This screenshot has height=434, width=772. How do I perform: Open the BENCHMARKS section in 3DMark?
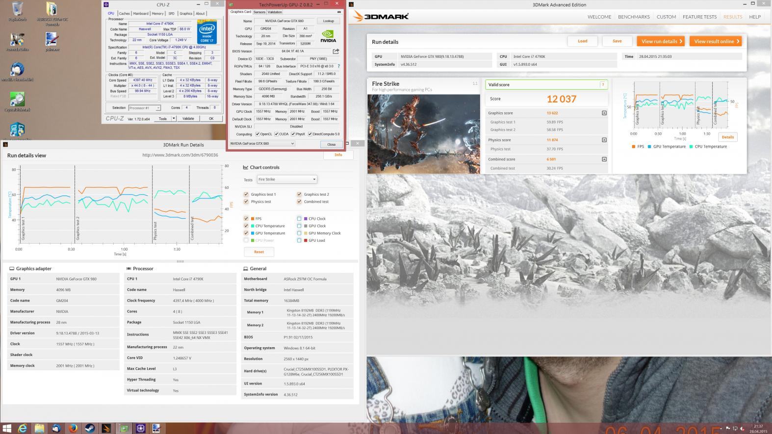coord(634,17)
